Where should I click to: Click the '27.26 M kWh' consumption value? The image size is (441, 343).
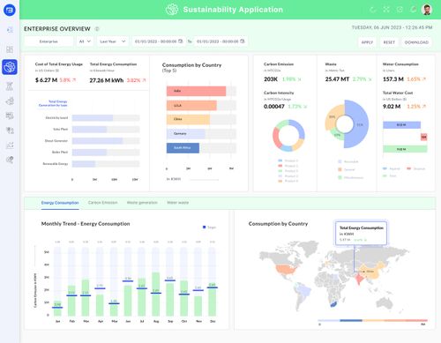[107, 80]
